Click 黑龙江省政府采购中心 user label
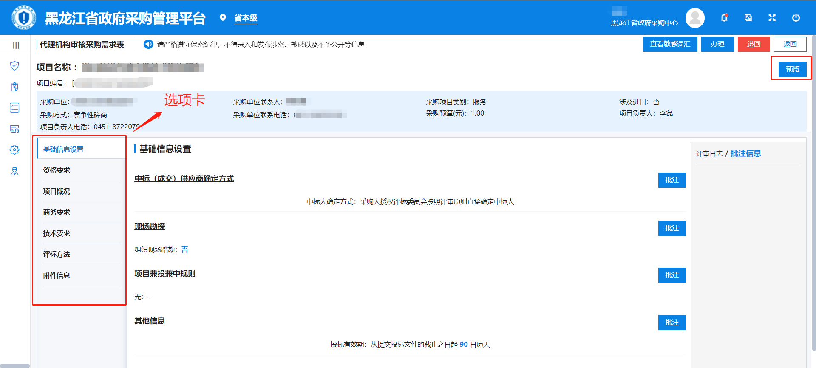Image resolution: width=816 pixels, height=368 pixels. click(644, 23)
